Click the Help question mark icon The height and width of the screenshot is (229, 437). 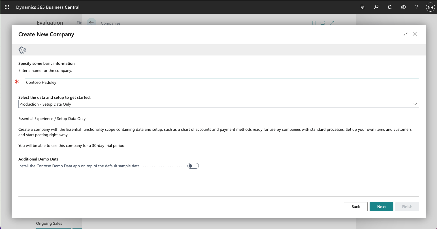tap(417, 7)
